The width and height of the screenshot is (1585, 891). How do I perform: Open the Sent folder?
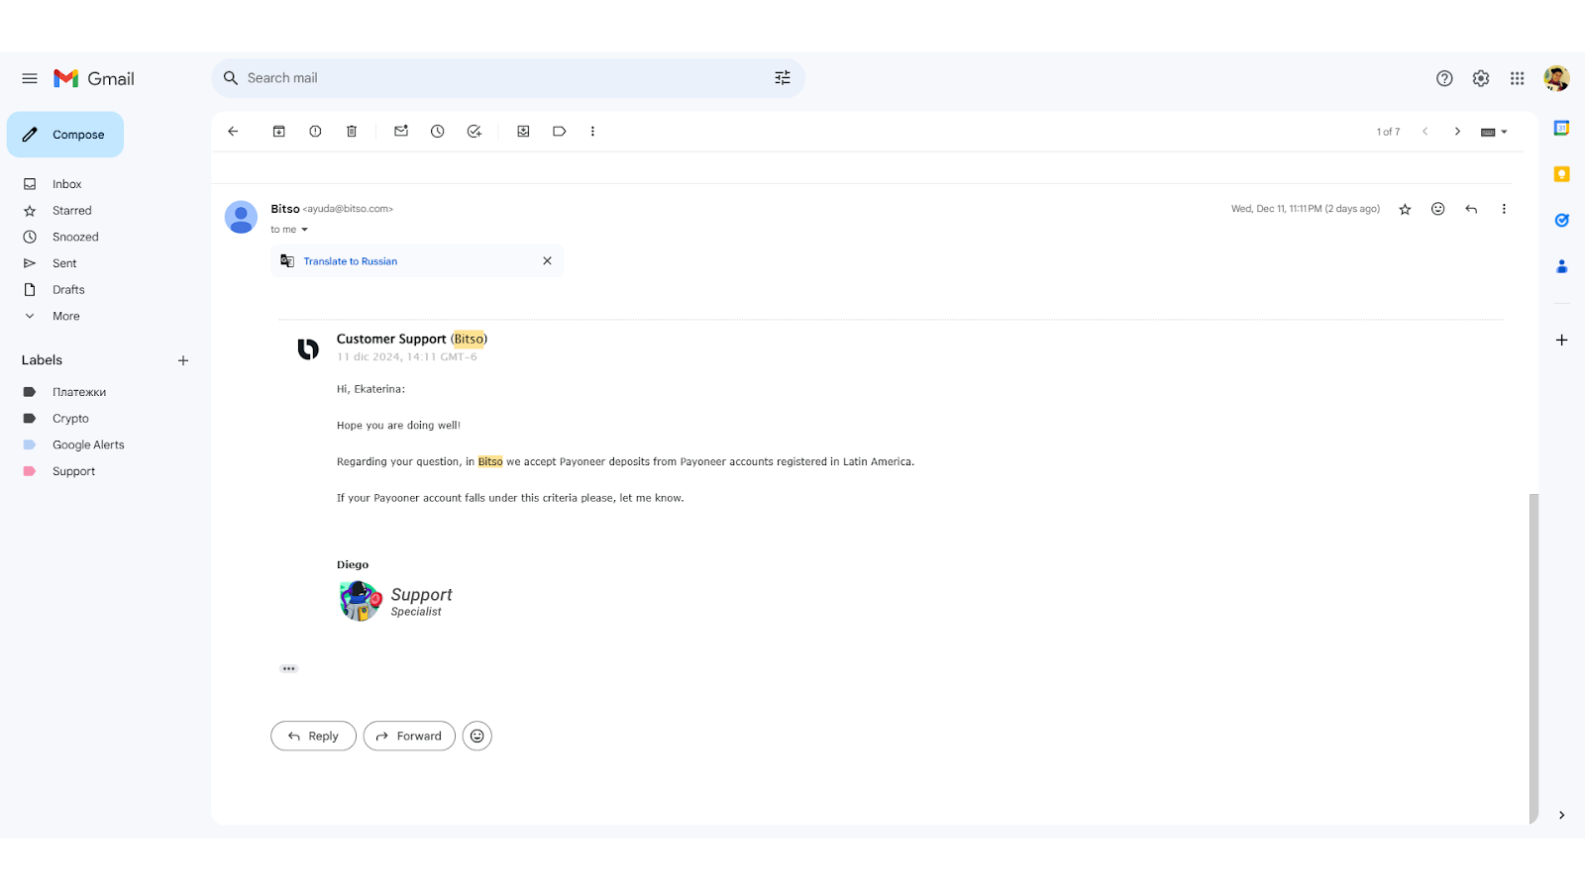click(x=64, y=263)
